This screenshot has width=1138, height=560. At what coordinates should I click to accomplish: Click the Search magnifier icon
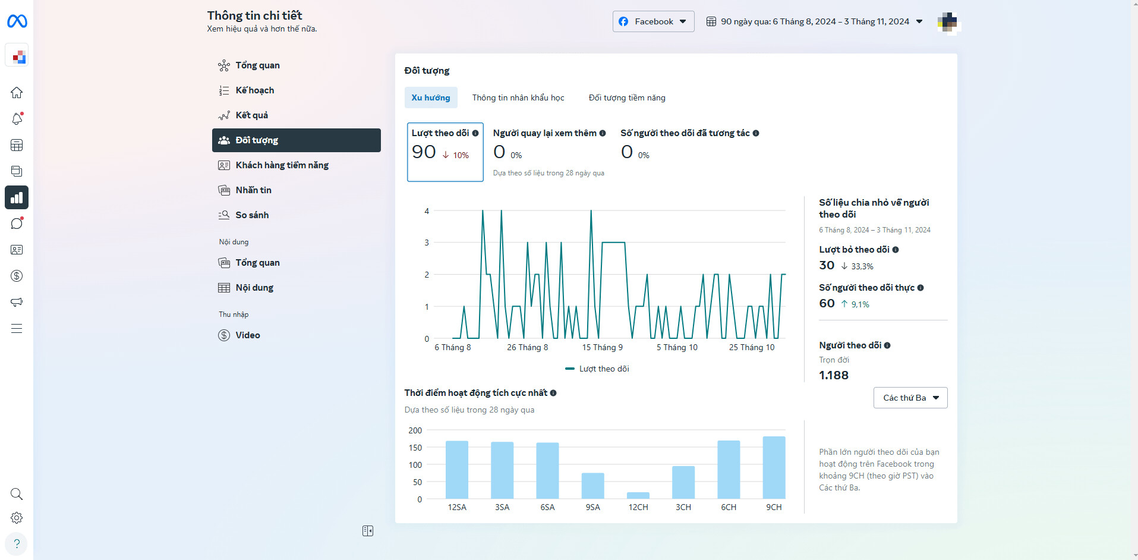coord(17,494)
